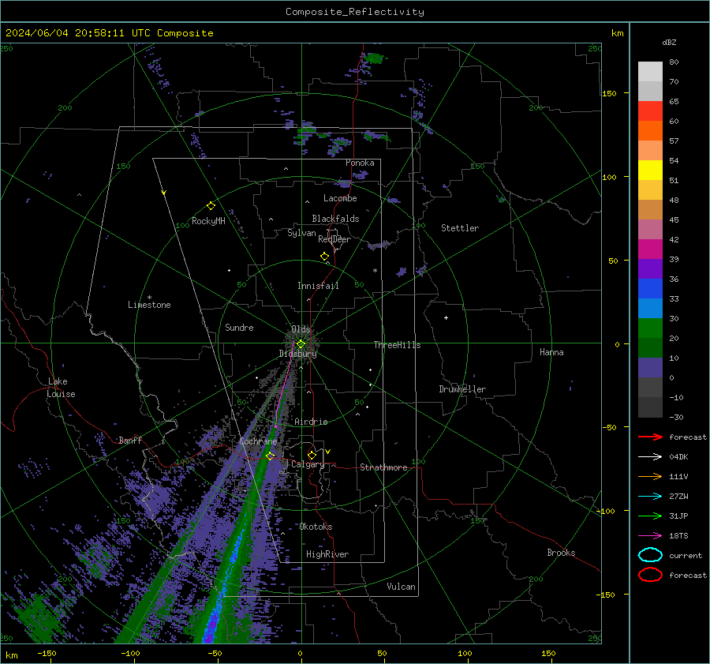Click the yellow diamond marker near RockyMH
Screen dimensions: 710x664
tap(211, 206)
